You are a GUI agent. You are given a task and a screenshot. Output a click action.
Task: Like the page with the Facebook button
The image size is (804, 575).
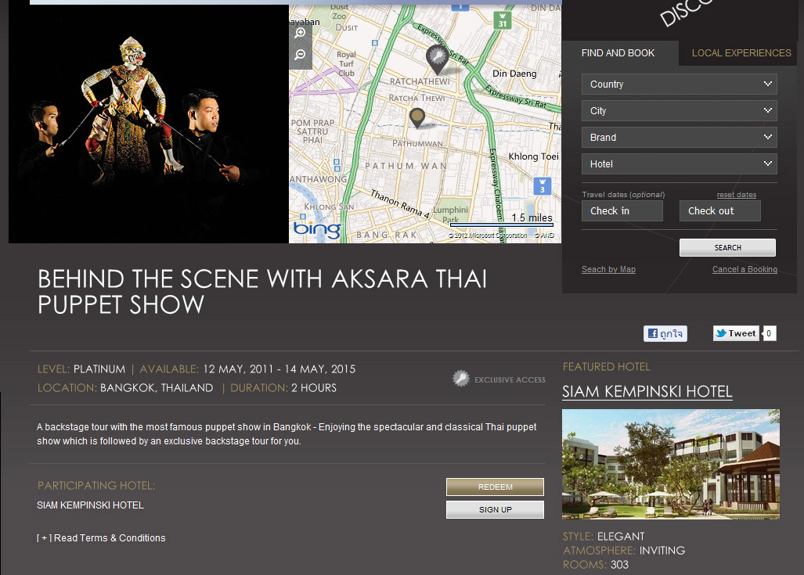(665, 333)
